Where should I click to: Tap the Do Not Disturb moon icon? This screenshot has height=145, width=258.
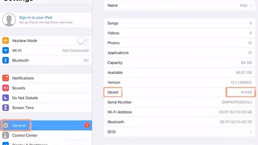point(6,98)
